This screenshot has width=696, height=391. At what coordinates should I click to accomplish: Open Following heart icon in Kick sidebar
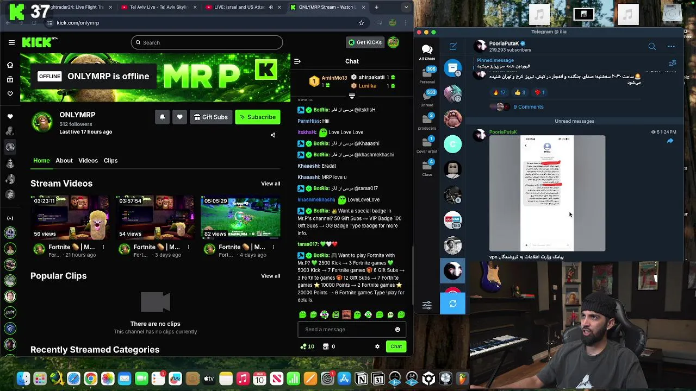(x=10, y=93)
